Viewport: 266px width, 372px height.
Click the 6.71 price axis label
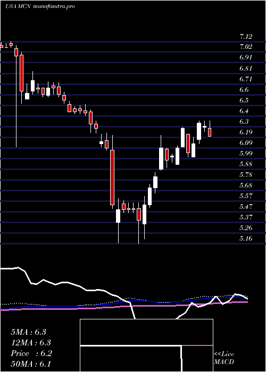(246, 79)
